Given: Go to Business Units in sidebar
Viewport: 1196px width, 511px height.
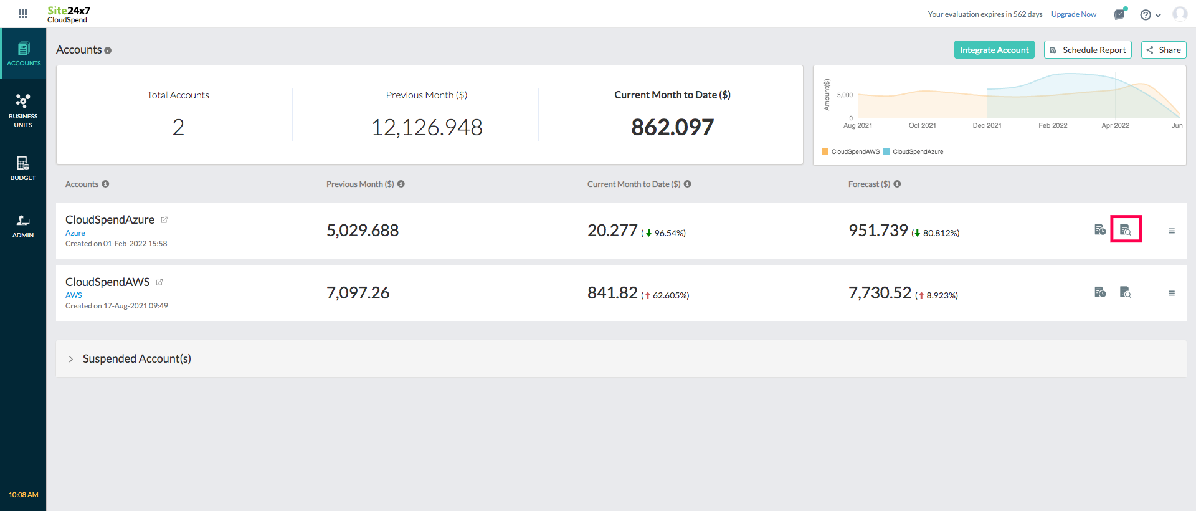Looking at the screenshot, I should [23, 110].
